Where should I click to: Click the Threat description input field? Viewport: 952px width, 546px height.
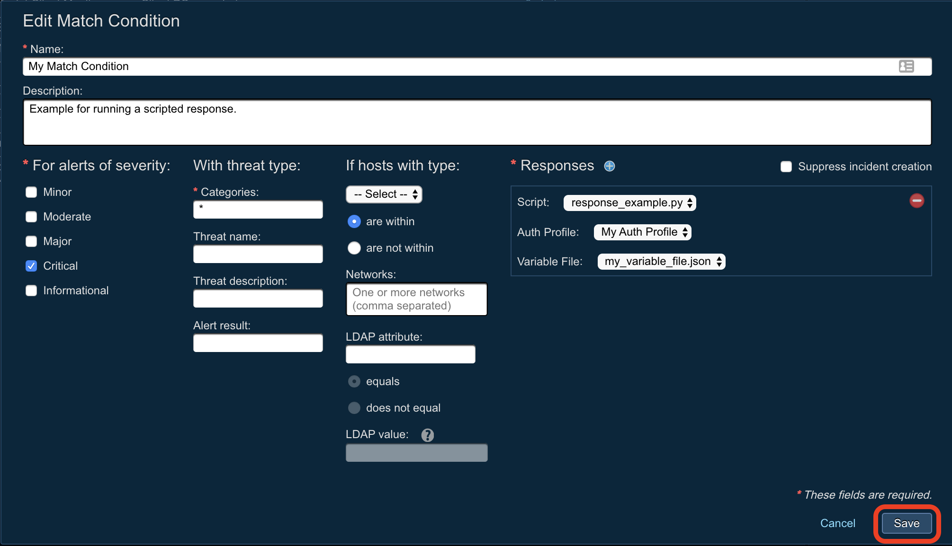258,299
